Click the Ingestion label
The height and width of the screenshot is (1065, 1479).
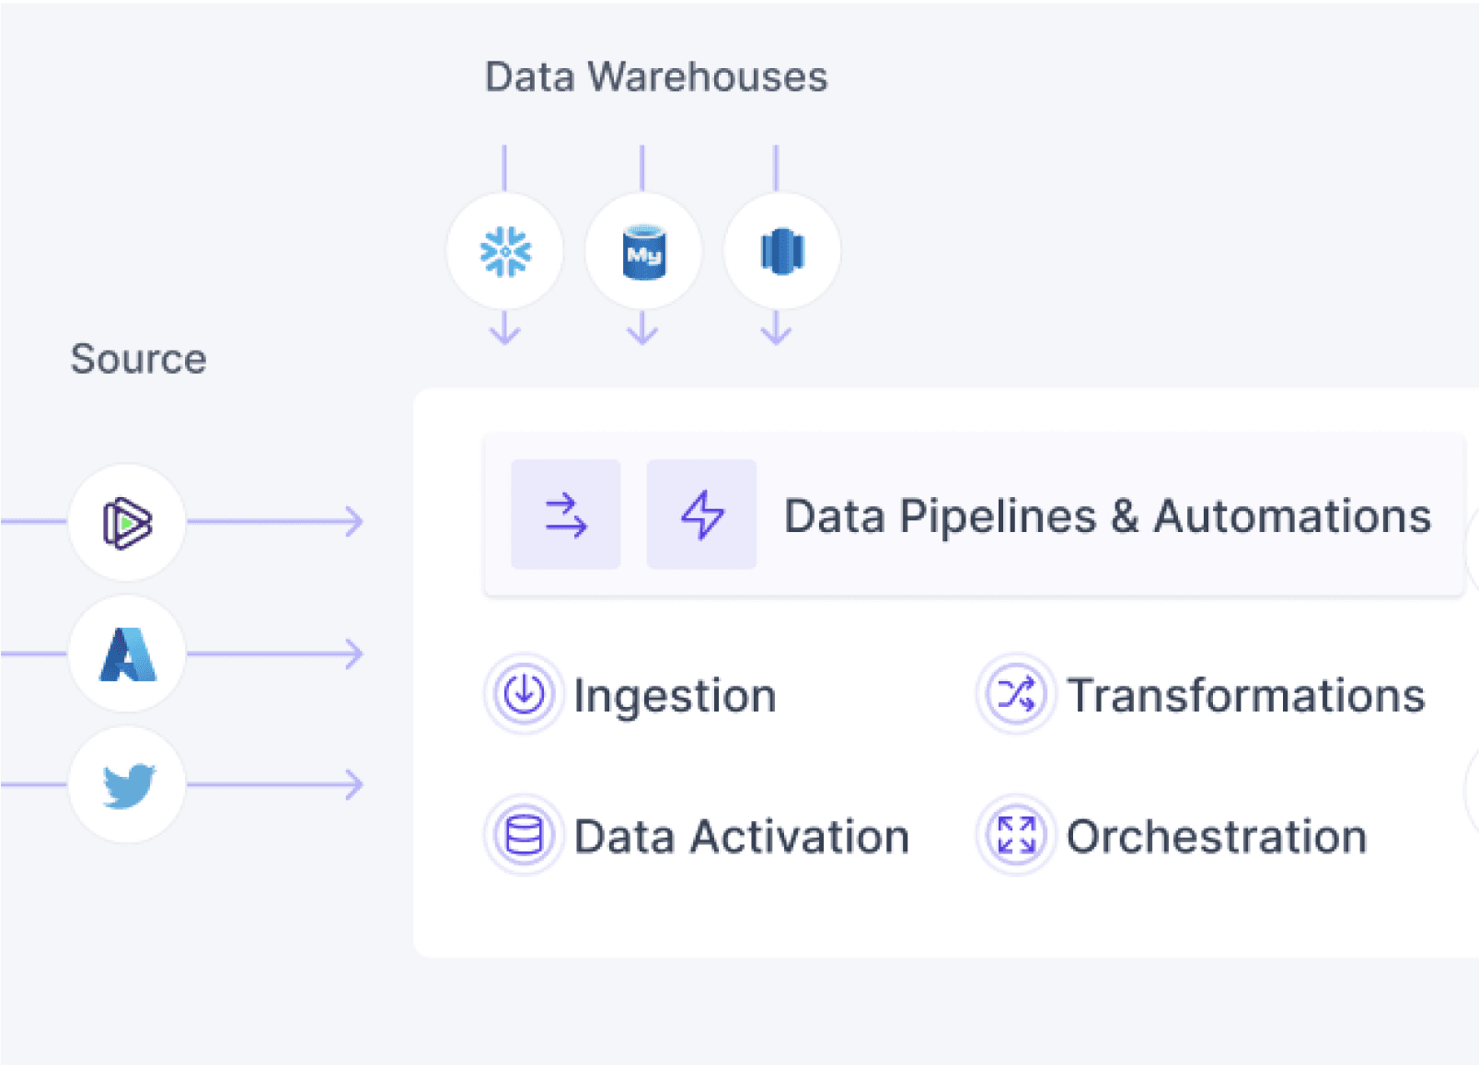[675, 696]
